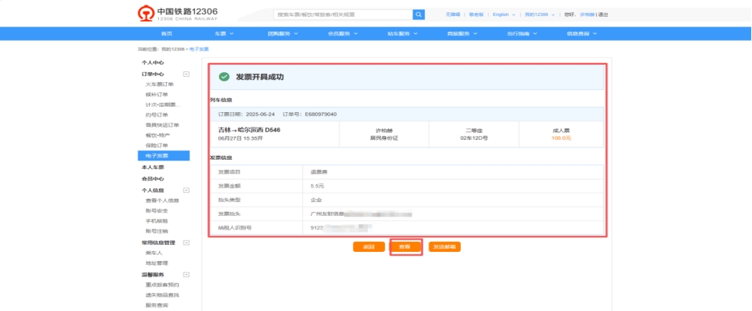The width and height of the screenshot is (752, 311).
Task: Open 账号安全 in the sidebar
Action: point(157,211)
